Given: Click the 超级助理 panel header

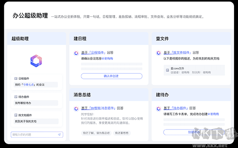Looking at the screenshot, I should tap(37, 39).
